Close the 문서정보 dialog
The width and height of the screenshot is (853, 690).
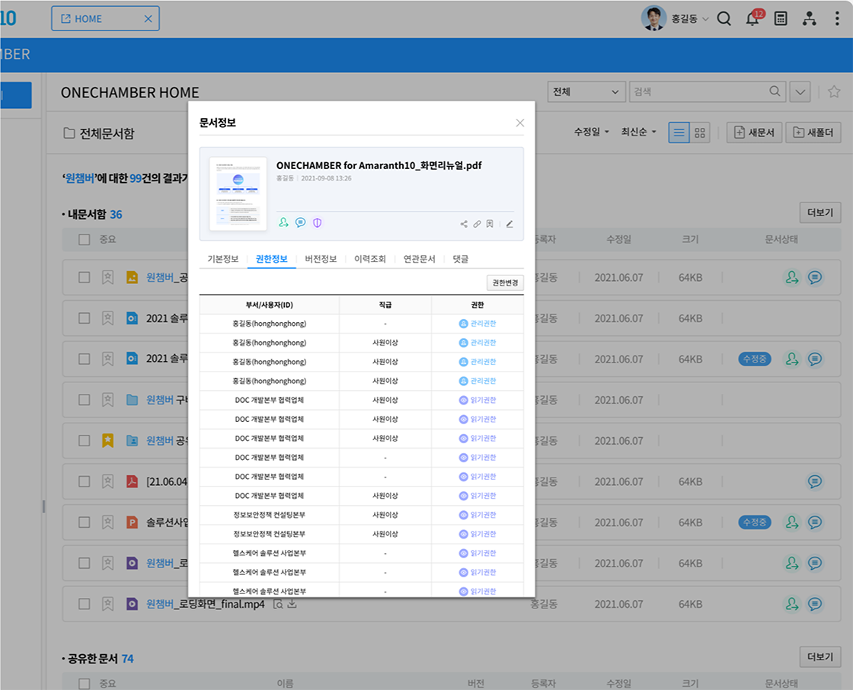(520, 123)
